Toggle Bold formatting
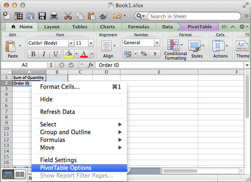 tap(33, 54)
